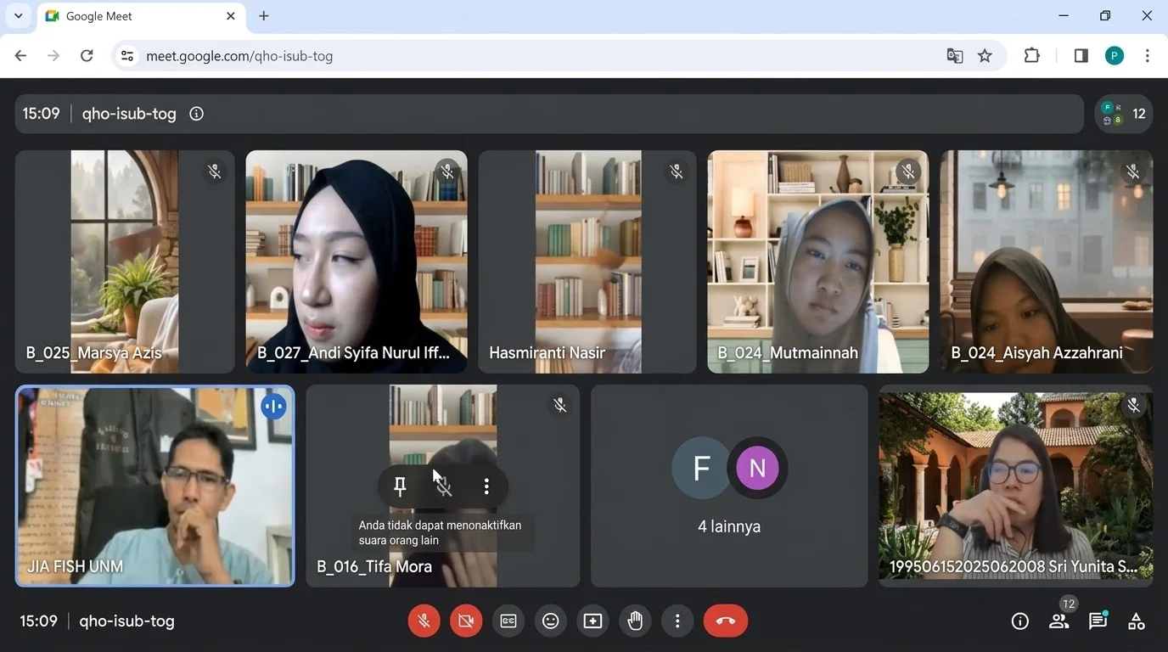Pin Tifa Mora's video tile

pos(400,486)
